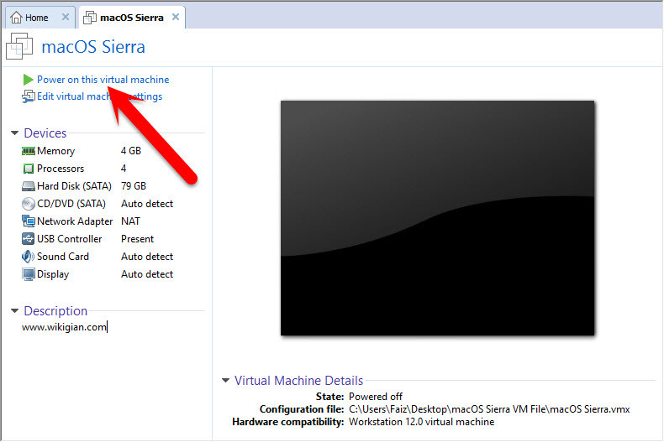
Task: Select the Hard Disk (SATA) drive icon
Action: point(29,186)
